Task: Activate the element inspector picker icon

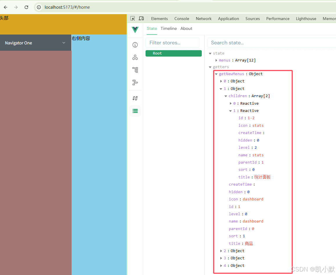Action: point(133,19)
